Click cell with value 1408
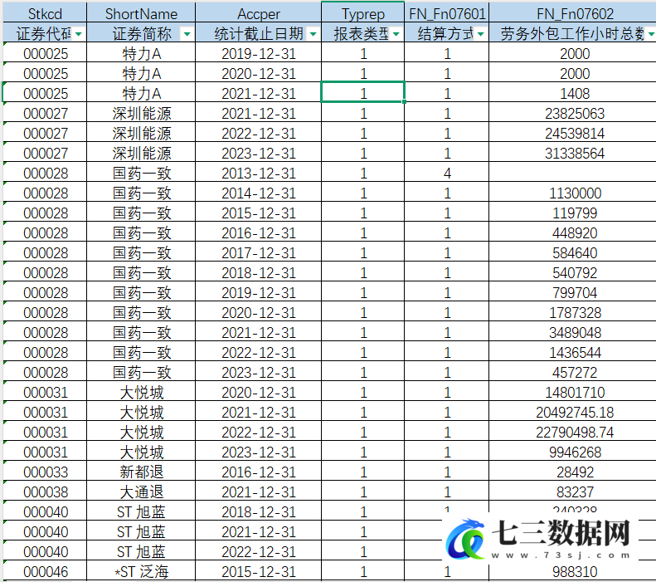This screenshot has height=582, width=656. click(573, 93)
